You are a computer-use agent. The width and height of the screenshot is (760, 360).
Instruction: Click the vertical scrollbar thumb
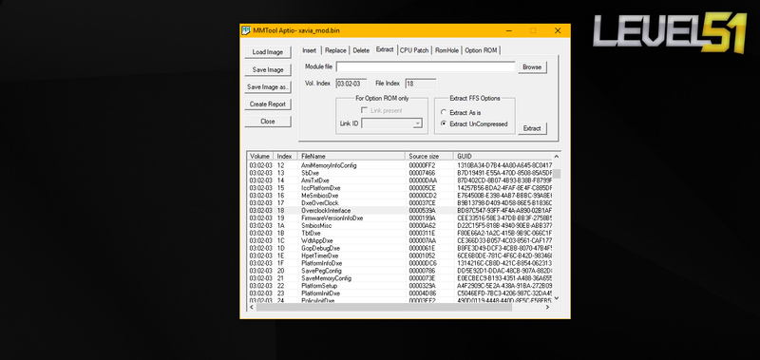[x=557, y=174]
